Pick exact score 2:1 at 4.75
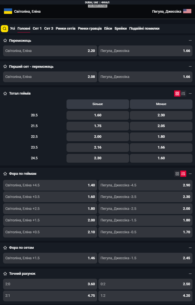 click(50, 296)
